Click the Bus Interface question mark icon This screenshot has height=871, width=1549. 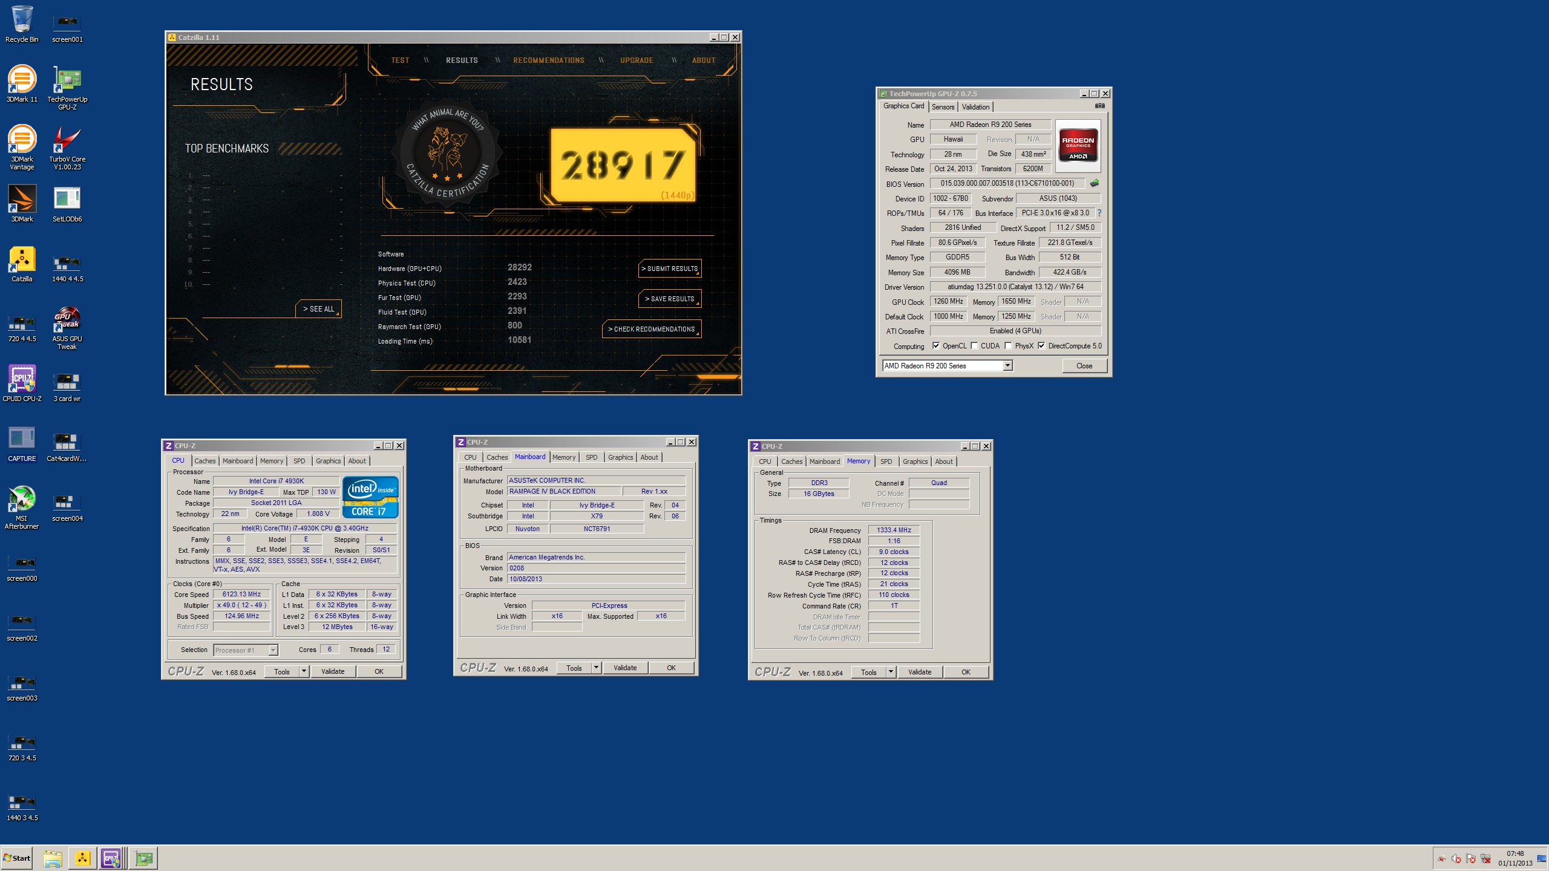click(1099, 213)
